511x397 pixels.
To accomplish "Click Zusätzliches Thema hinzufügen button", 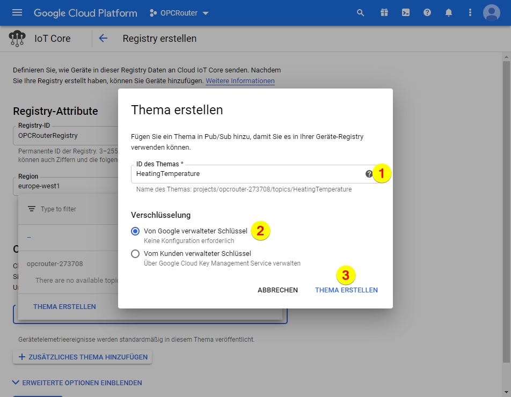I will pos(83,357).
